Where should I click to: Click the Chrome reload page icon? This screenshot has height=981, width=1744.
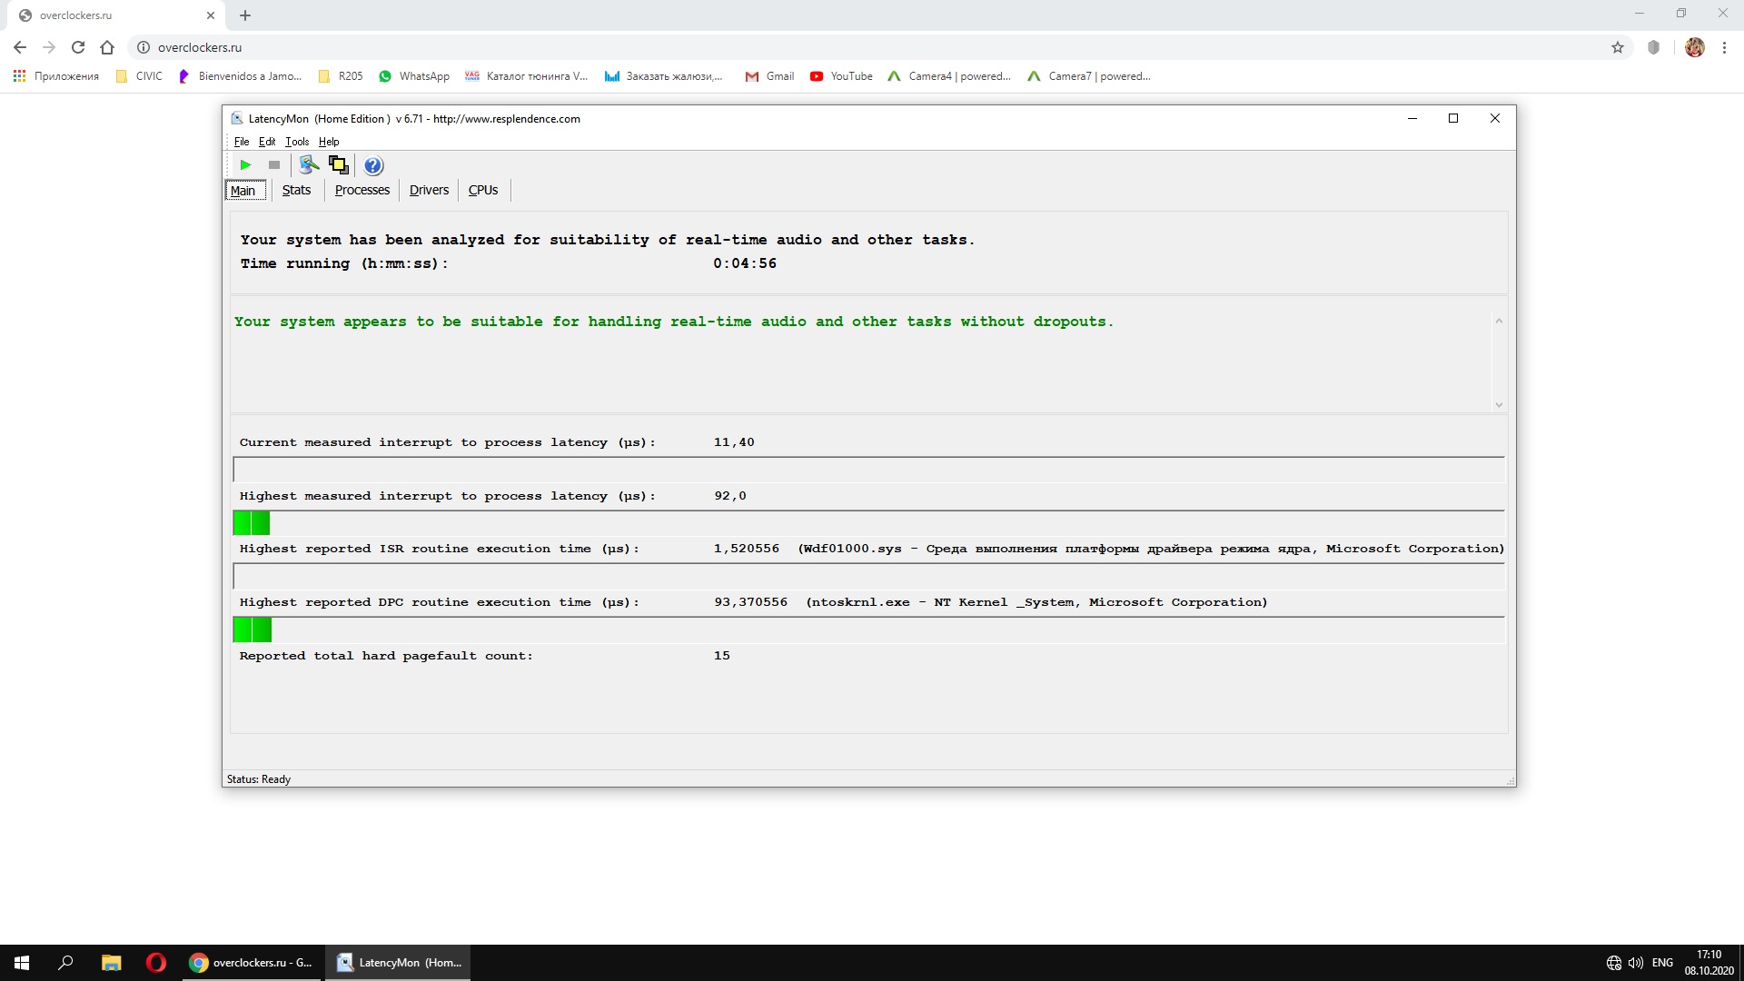[78, 47]
